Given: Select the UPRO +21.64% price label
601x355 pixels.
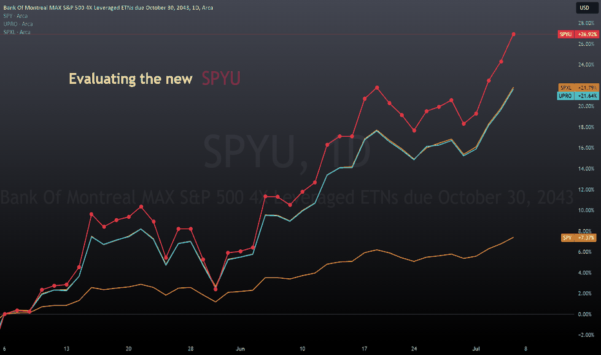Looking at the screenshot, I should pyautogui.click(x=578, y=96).
